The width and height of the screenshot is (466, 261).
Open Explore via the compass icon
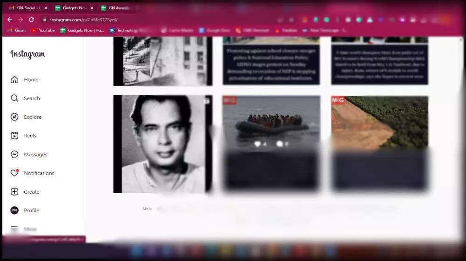pos(14,117)
